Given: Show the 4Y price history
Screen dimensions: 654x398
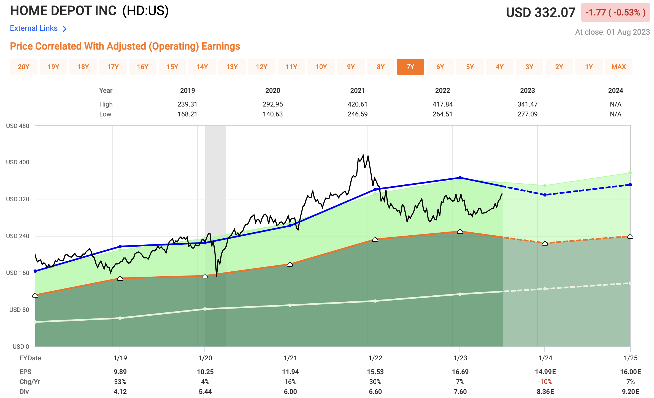Looking at the screenshot, I should 500,67.
